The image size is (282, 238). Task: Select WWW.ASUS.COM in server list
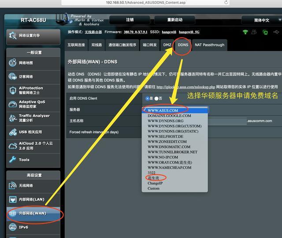(175, 110)
